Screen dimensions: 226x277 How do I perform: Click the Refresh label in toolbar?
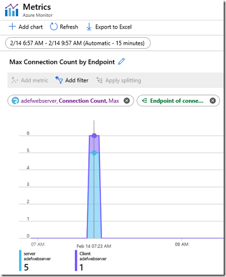[69, 27]
